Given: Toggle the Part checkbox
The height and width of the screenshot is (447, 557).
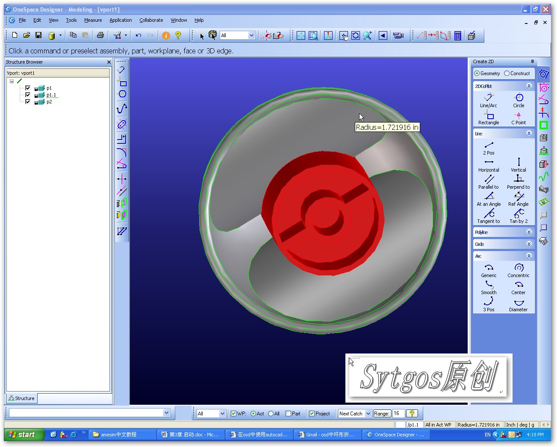Looking at the screenshot, I should tap(288, 413).
